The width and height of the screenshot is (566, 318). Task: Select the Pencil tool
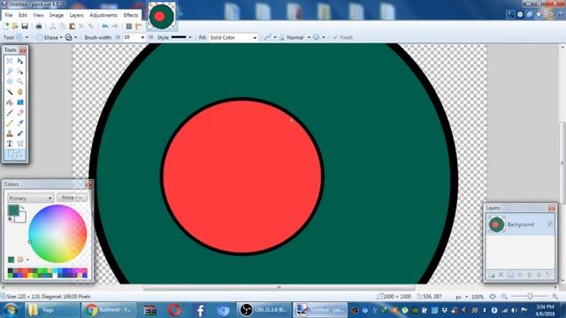point(10,124)
